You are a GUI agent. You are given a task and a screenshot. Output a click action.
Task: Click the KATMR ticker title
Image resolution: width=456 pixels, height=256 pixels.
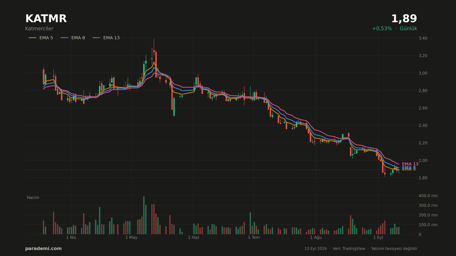tap(46, 19)
